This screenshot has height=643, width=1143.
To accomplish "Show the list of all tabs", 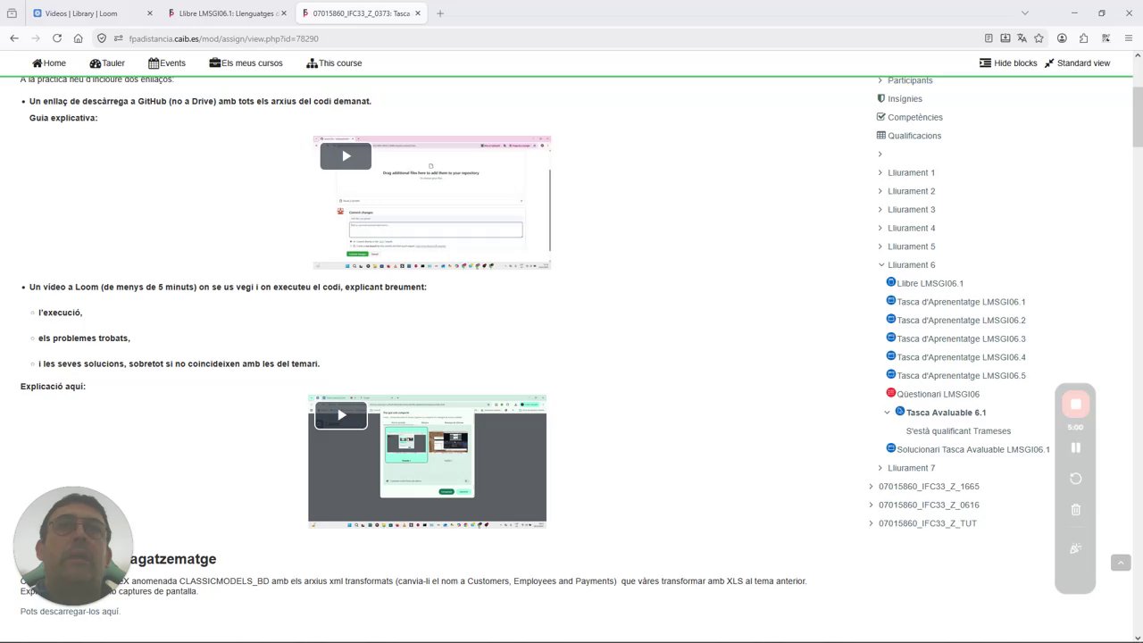I will click(x=1025, y=13).
